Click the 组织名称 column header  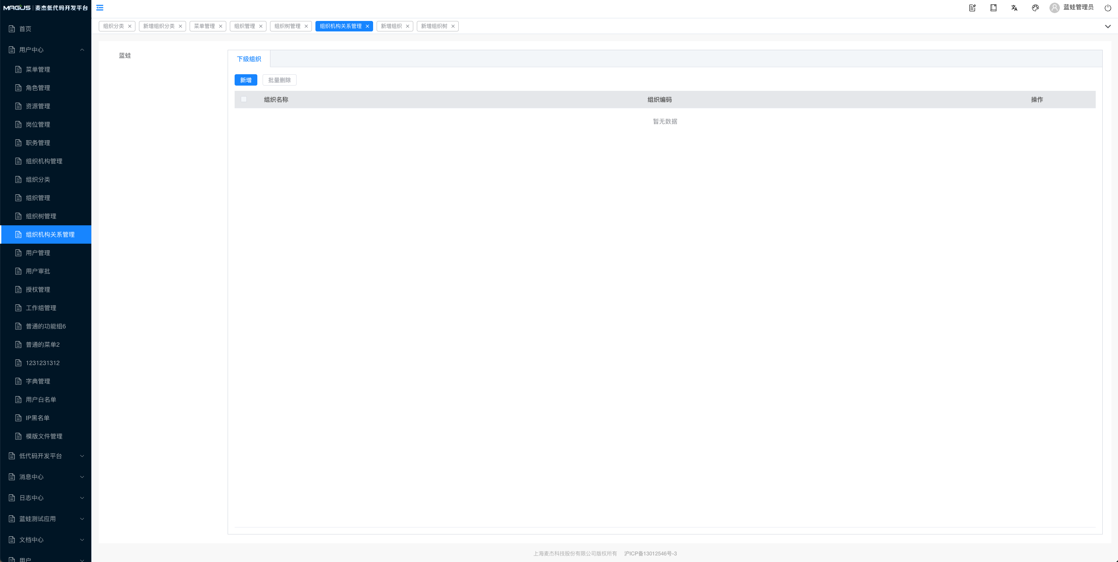click(x=276, y=100)
